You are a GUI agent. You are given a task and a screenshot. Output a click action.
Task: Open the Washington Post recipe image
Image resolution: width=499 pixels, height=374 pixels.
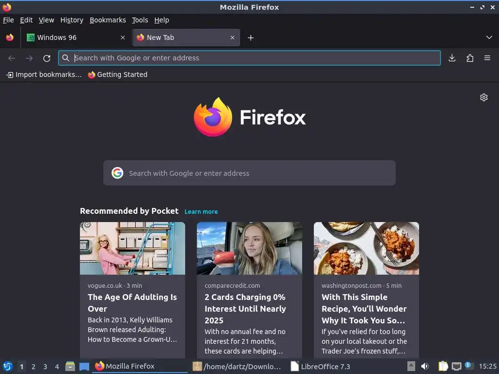pos(366,248)
